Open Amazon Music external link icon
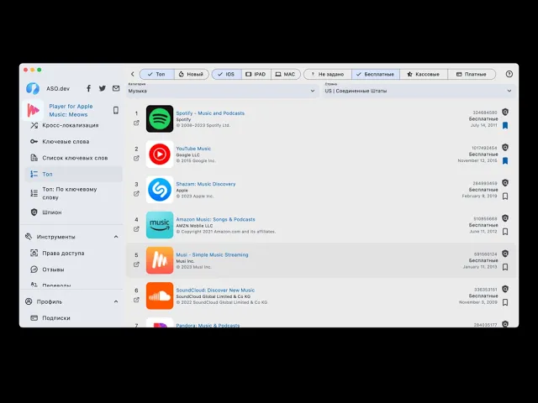Viewport: 538px width, 403px height. click(x=136, y=229)
